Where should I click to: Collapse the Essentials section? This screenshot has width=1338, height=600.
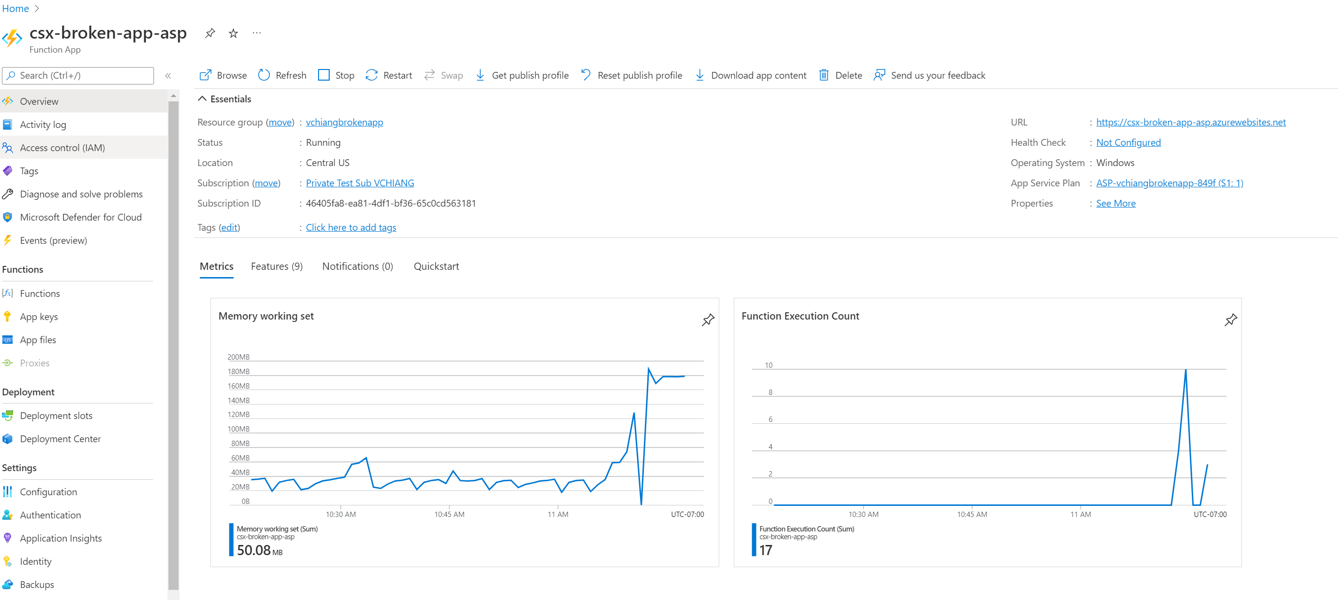[202, 98]
